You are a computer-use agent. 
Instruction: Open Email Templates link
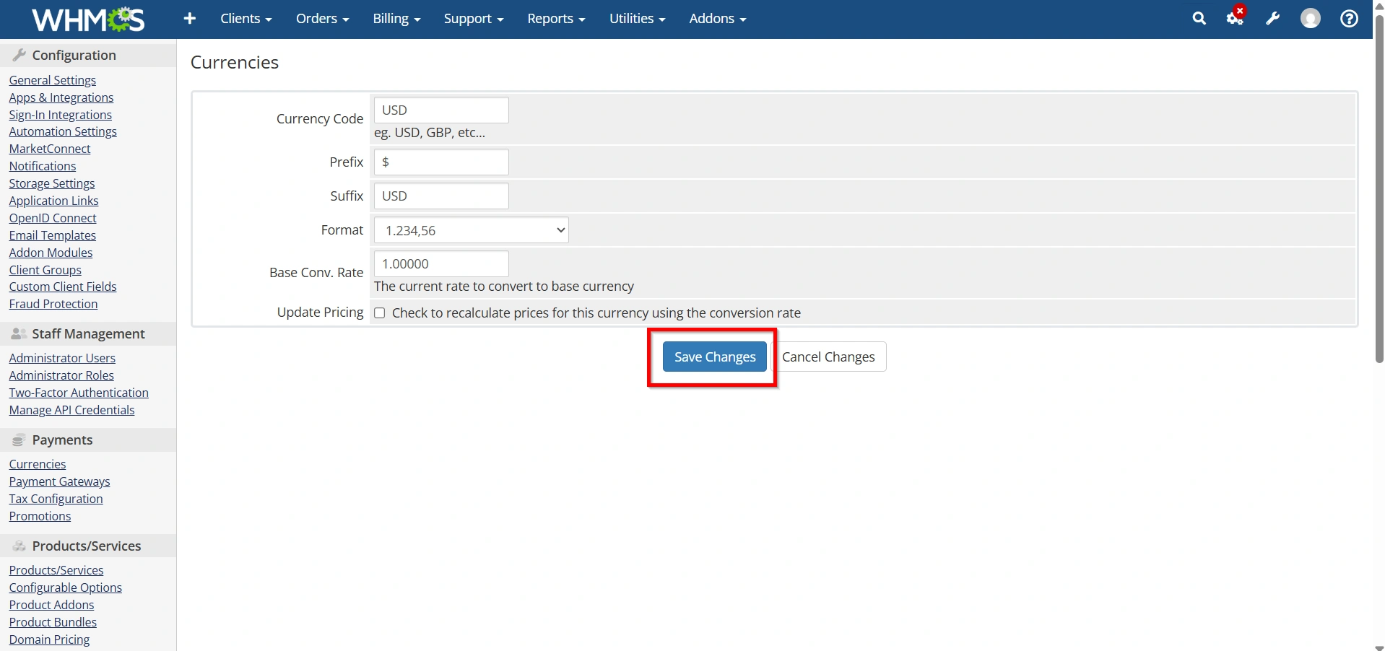[x=52, y=235]
